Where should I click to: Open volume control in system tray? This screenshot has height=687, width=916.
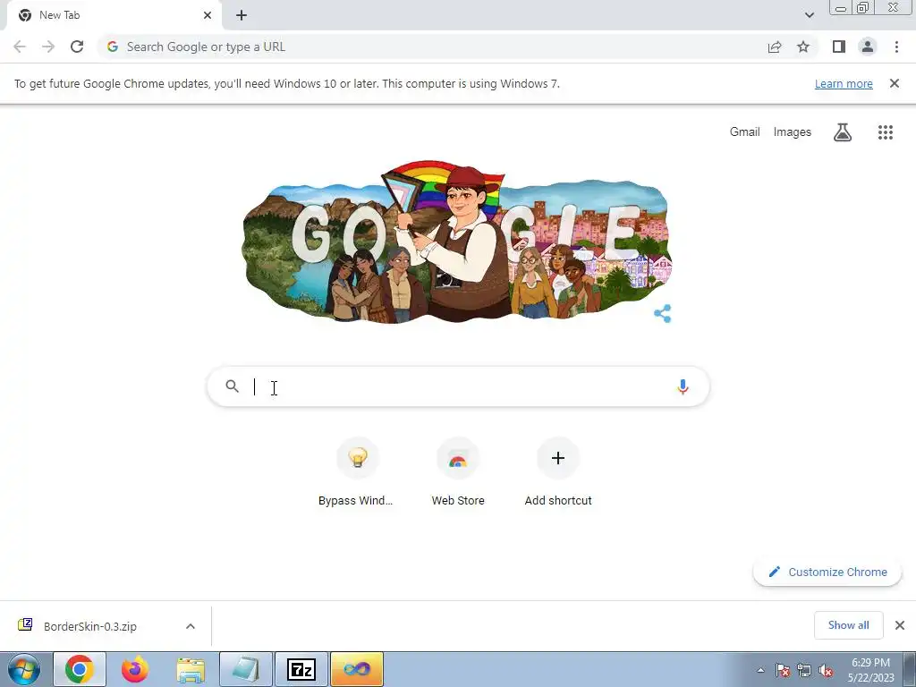[826, 671]
